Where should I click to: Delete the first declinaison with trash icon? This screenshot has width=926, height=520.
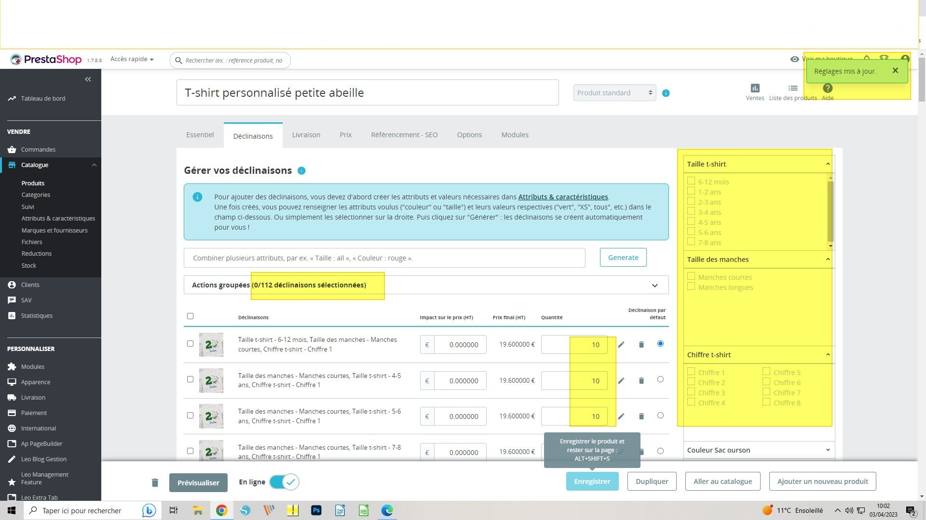point(641,345)
